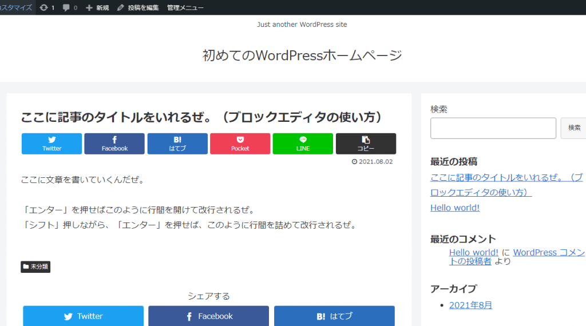
Task: Click the 最近のコメント sidebar heading
Action: click(463, 239)
